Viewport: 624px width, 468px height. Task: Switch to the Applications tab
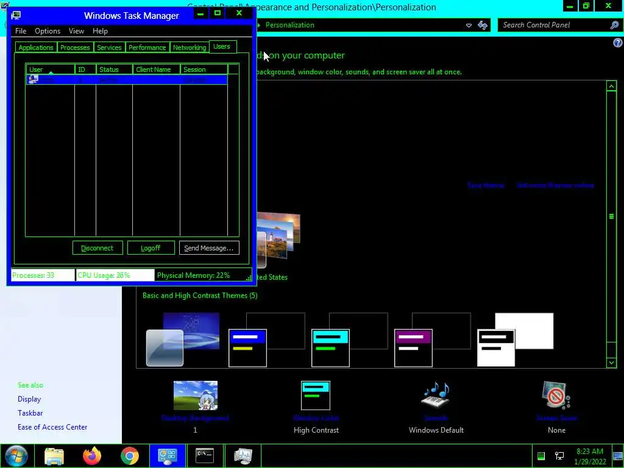tap(36, 48)
